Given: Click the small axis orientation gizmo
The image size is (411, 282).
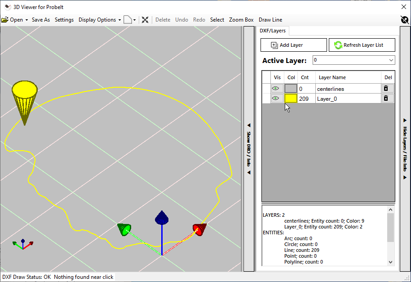Looking at the screenshot, I should [x=23, y=244].
